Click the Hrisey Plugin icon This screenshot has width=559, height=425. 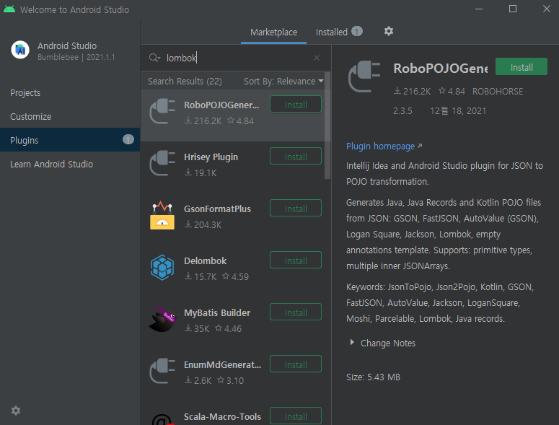pos(162,164)
